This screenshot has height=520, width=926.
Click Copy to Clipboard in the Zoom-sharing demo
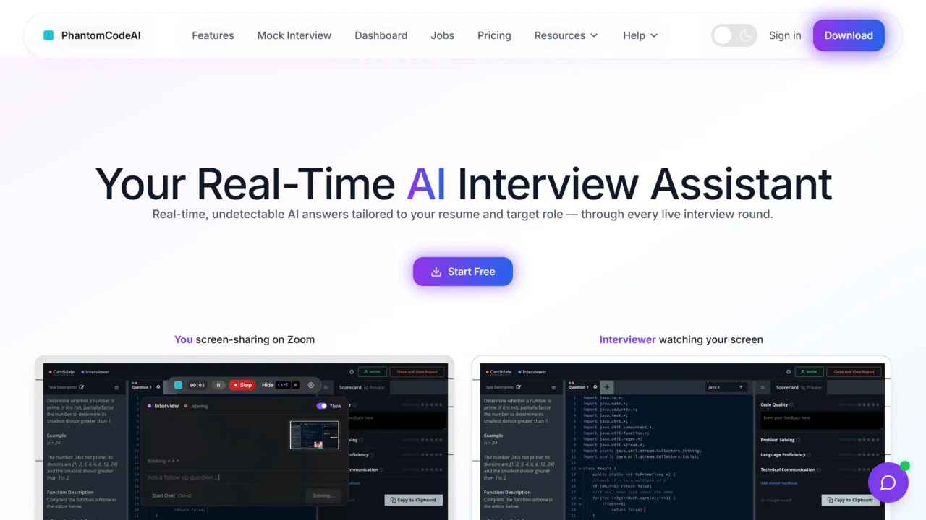[x=413, y=500]
